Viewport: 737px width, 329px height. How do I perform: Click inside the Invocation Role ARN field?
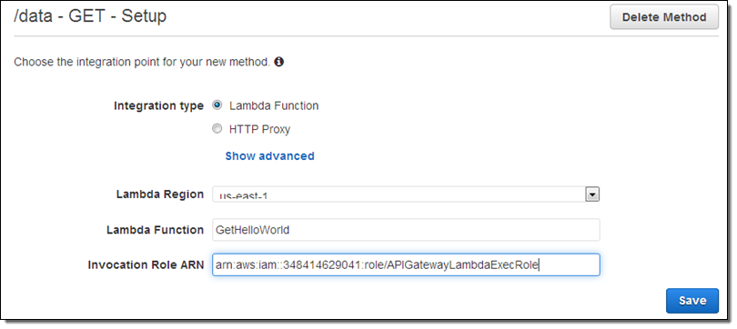tap(406, 265)
